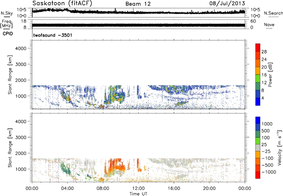The image size is (283, 196).
Task: Select the 16:00 time tick label
Action: (x=174, y=189)
